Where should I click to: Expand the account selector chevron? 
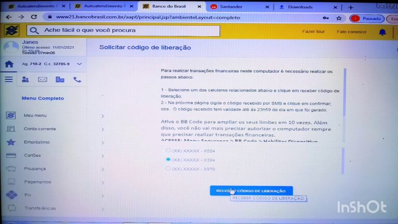pos(79,64)
